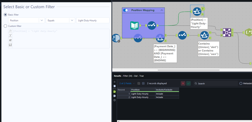Viewport: 252px width, 122px height.
Task: Select the Select tool between the two filters
Action: (x=182, y=35)
